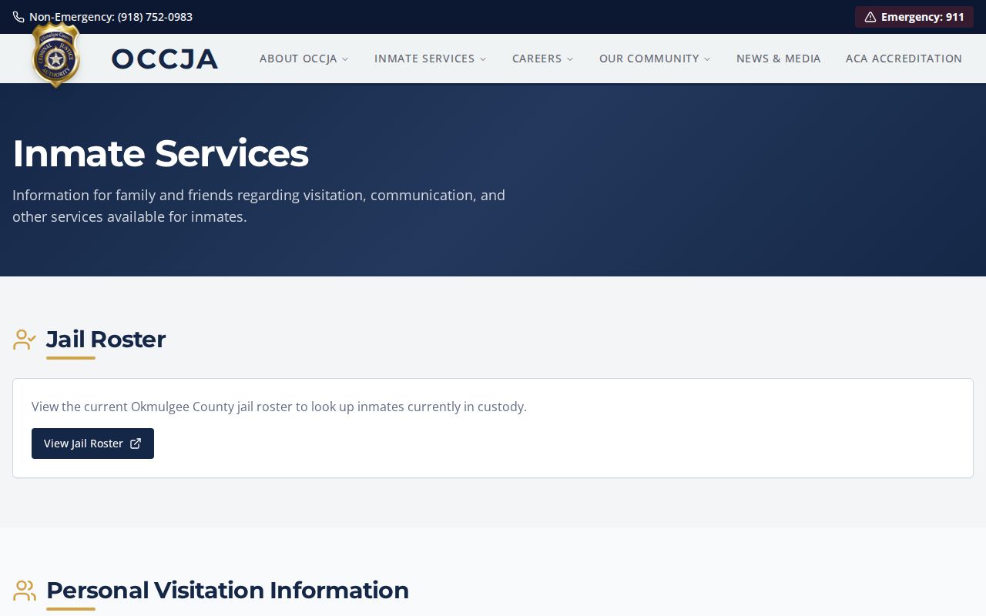This screenshot has height=616, width=986.
Task: Open the ACA Accreditation menu item
Action: click(x=904, y=59)
